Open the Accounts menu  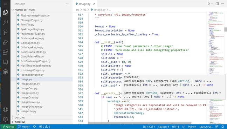(x=5, y=109)
